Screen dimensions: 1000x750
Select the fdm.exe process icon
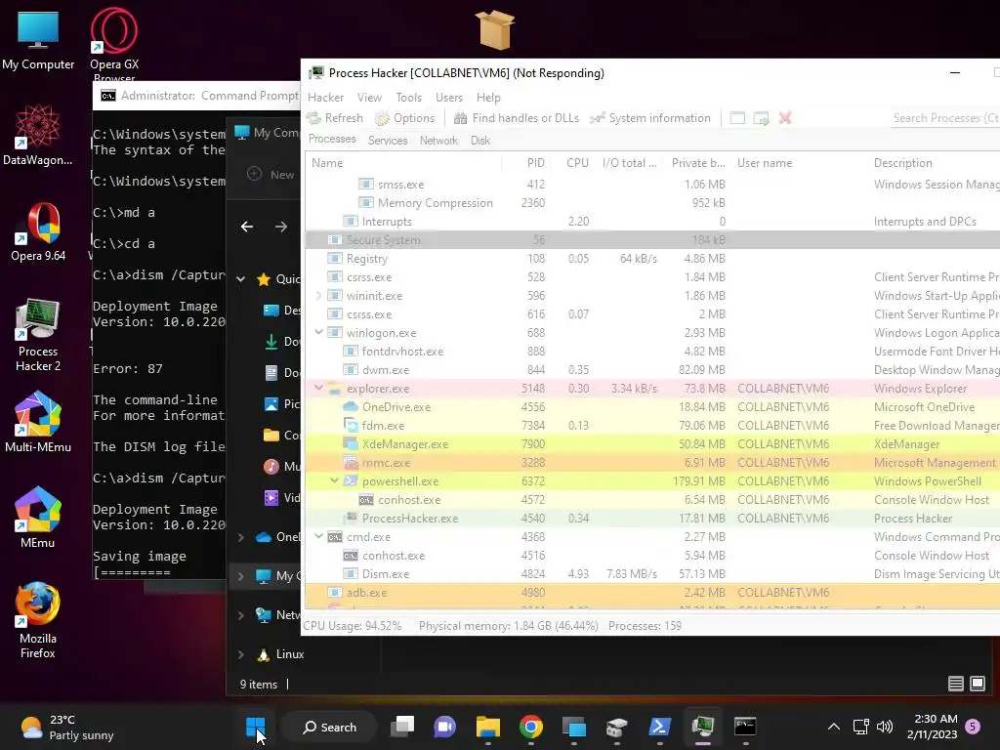pos(351,426)
